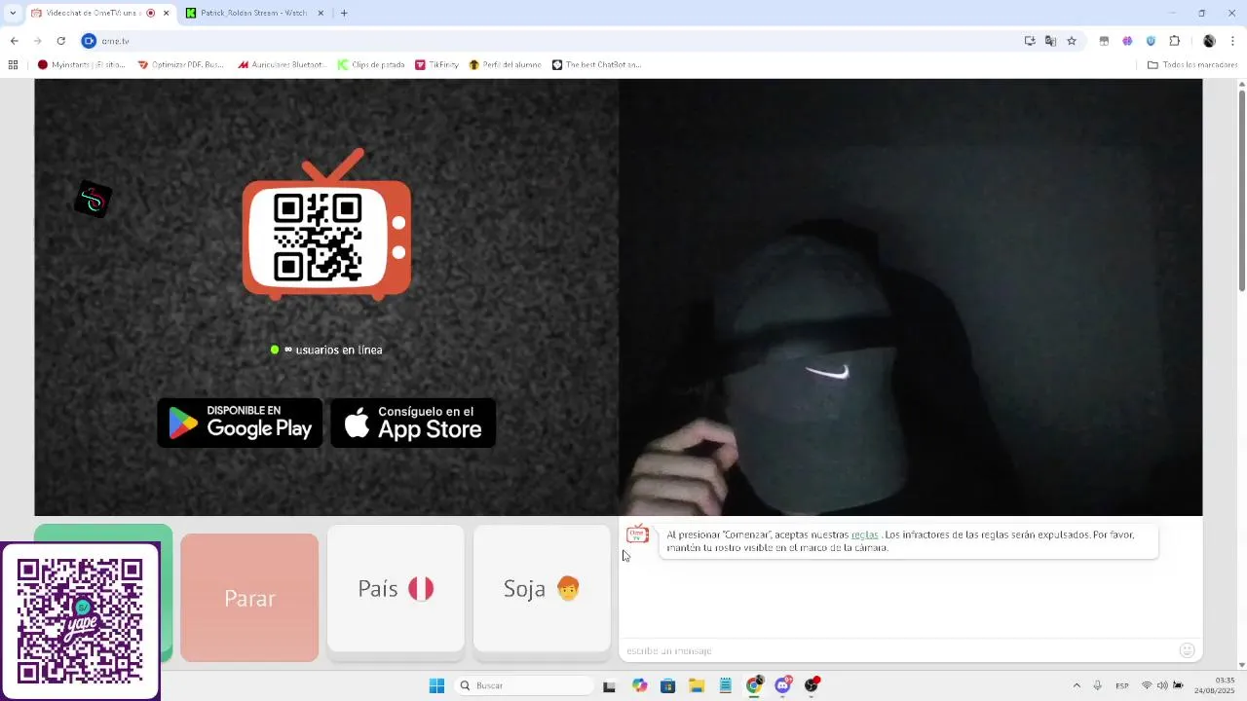Open the Soja gender selector
This screenshot has height=701, width=1247.
click(542, 589)
